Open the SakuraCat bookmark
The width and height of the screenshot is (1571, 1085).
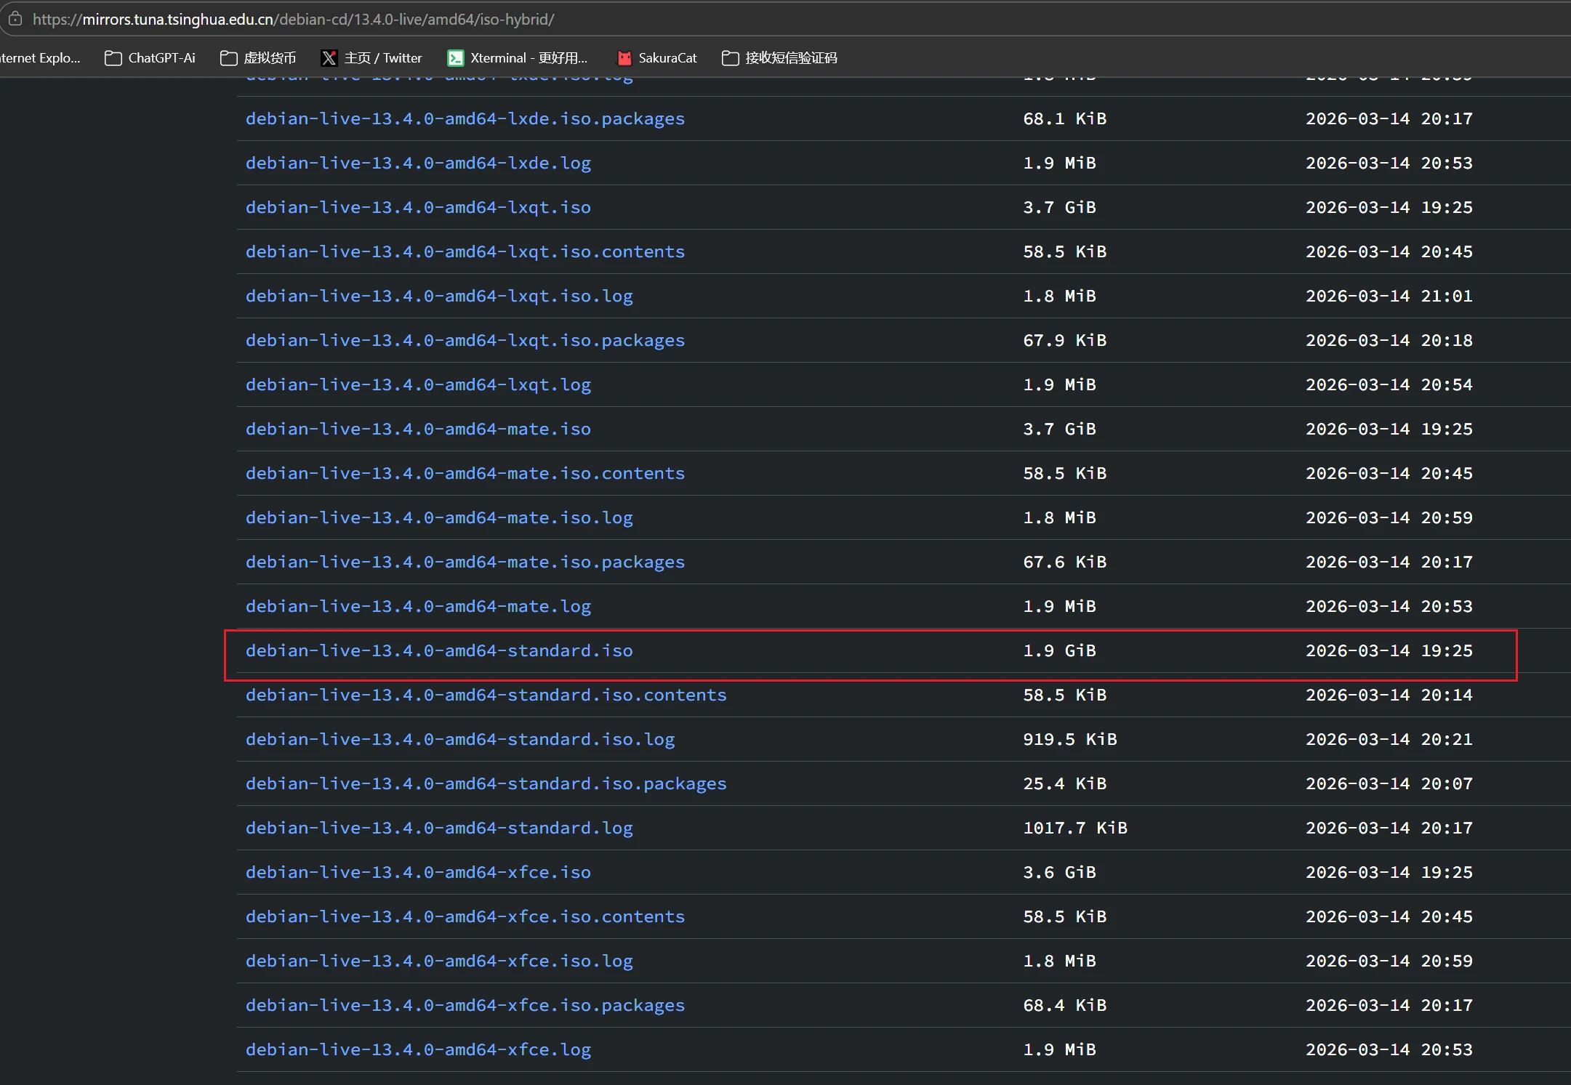coord(656,58)
